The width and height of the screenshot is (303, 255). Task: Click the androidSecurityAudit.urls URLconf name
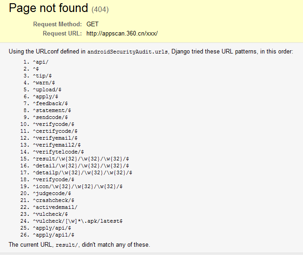click(127, 52)
